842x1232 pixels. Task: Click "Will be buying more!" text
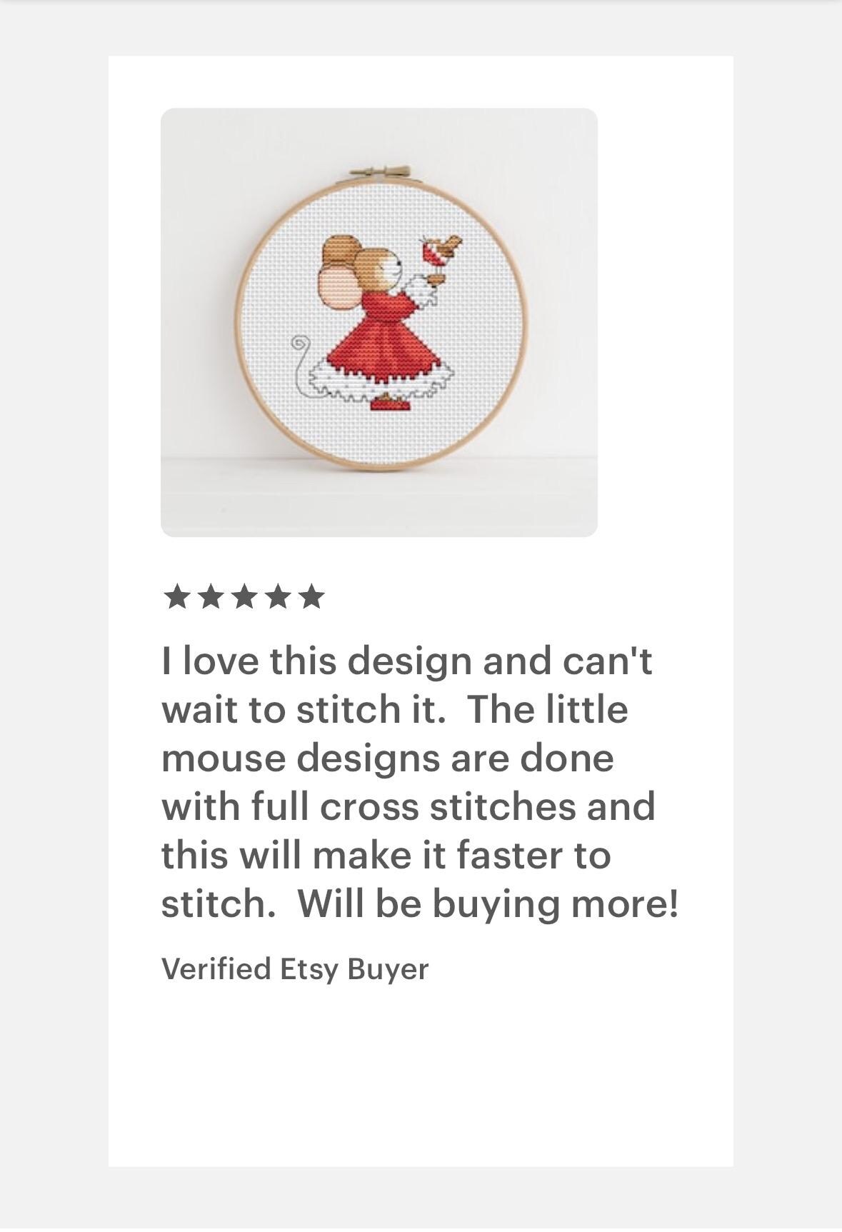(x=488, y=903)
